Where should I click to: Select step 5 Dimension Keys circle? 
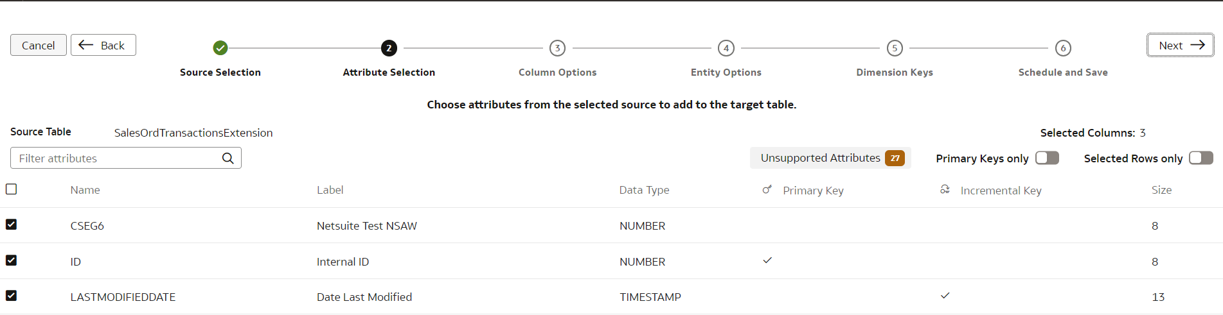pyautogui.click(x=895, y=48)
